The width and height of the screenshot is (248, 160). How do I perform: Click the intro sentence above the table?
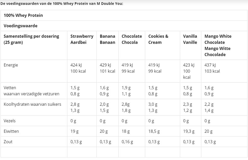click(x=62, y=4)
